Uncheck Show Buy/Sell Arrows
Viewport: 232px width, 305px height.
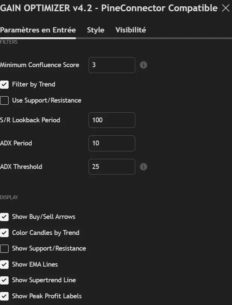tap(5, 216)
